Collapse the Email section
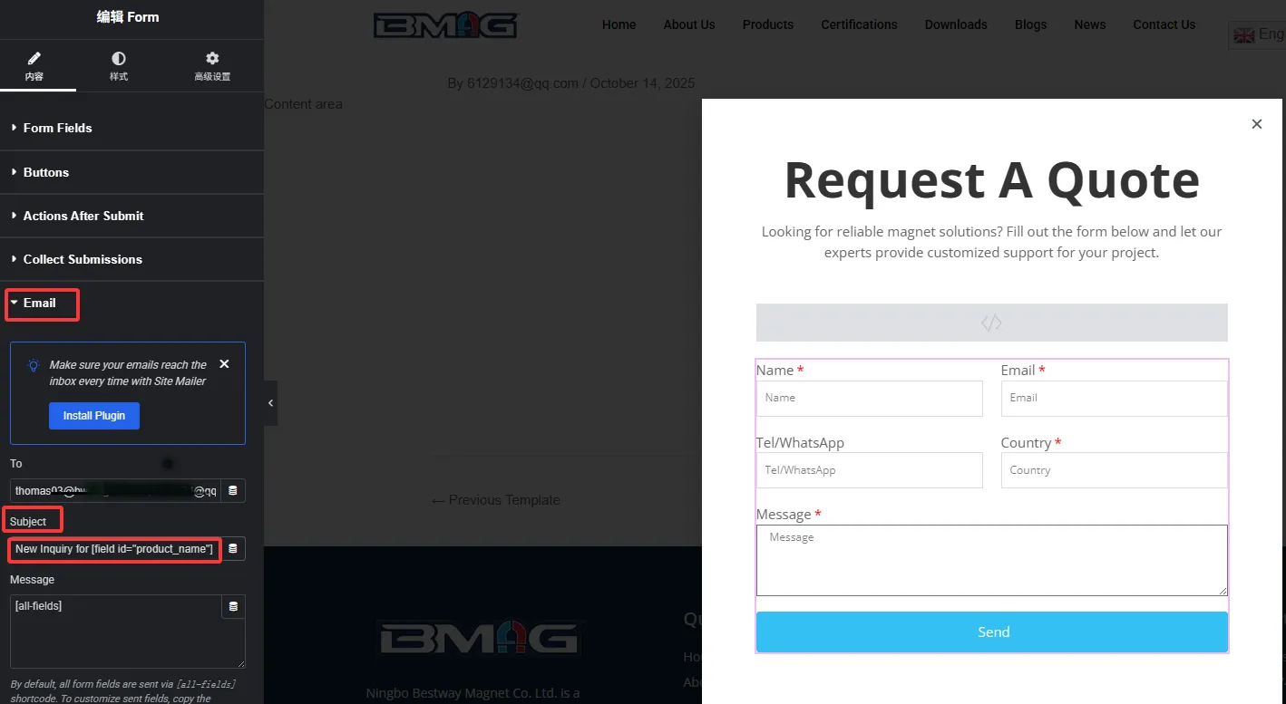 39,303
